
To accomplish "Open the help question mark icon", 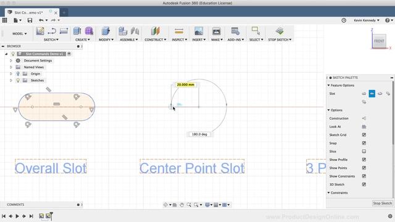I will click(387, 20).
